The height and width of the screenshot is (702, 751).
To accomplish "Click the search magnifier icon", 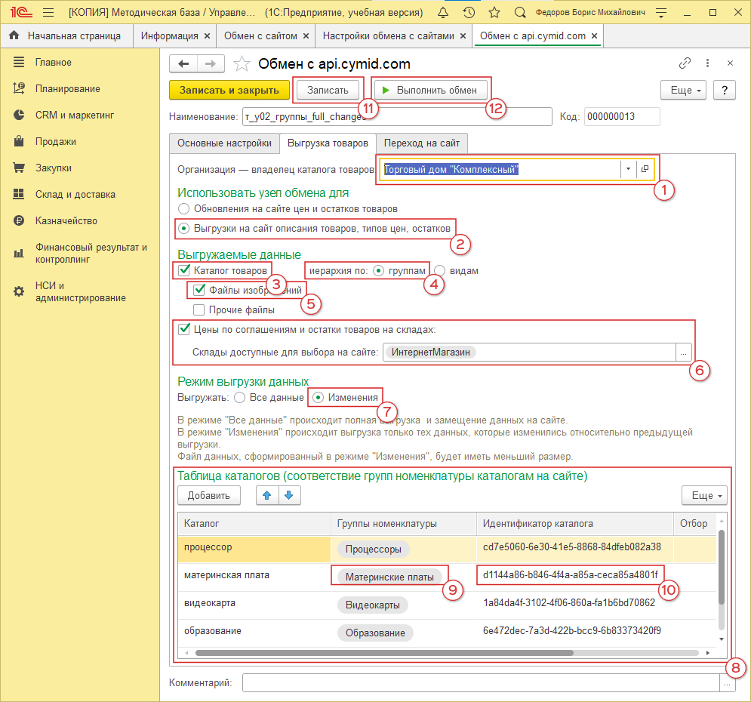I will pos(519,13).
